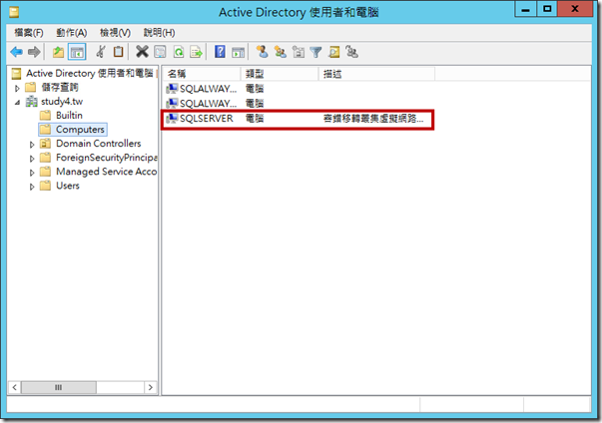Expand the Domain Controllers node

click(32, 145)
